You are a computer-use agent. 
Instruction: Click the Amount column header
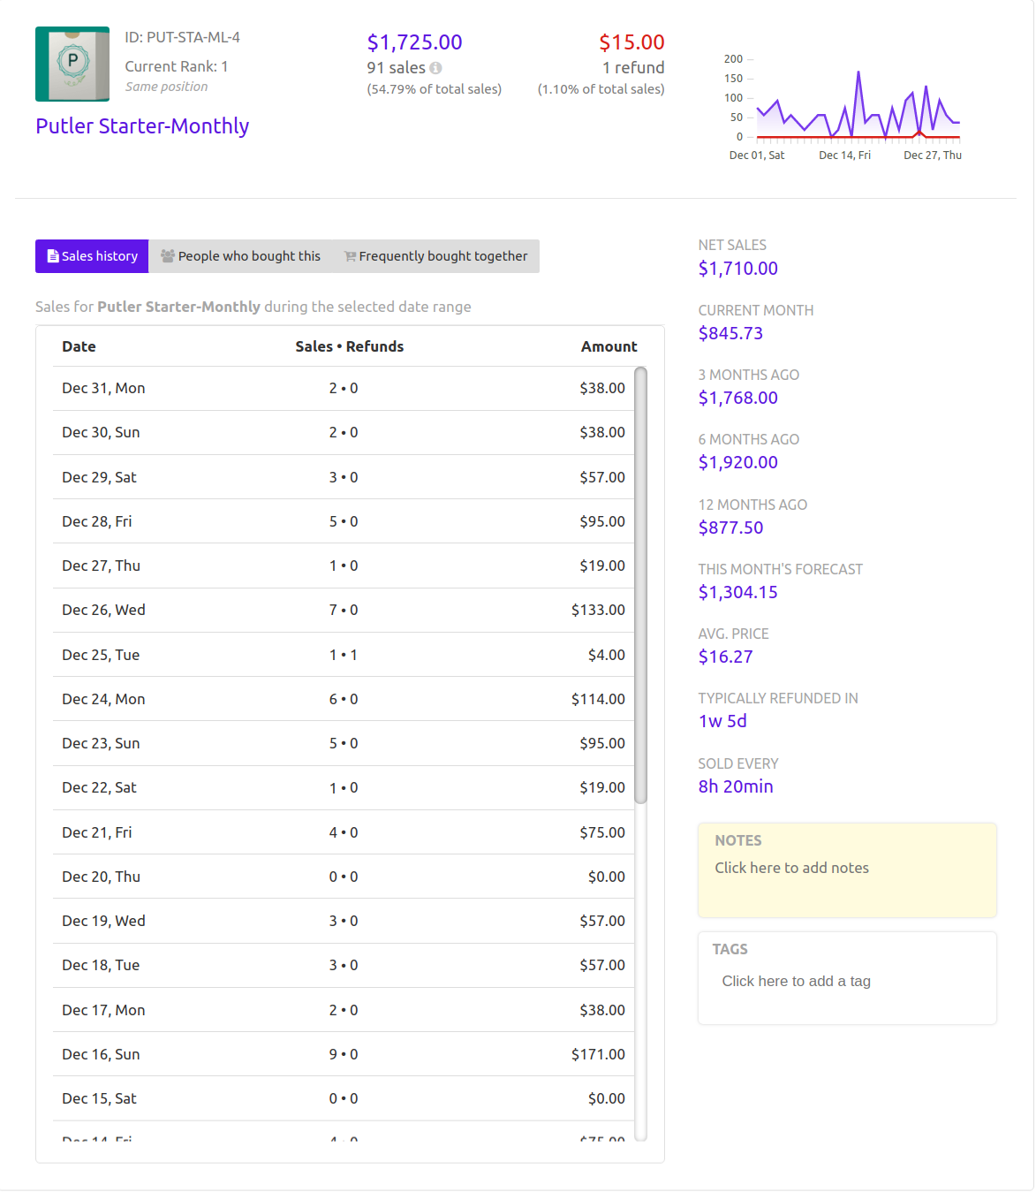point(609,347)
